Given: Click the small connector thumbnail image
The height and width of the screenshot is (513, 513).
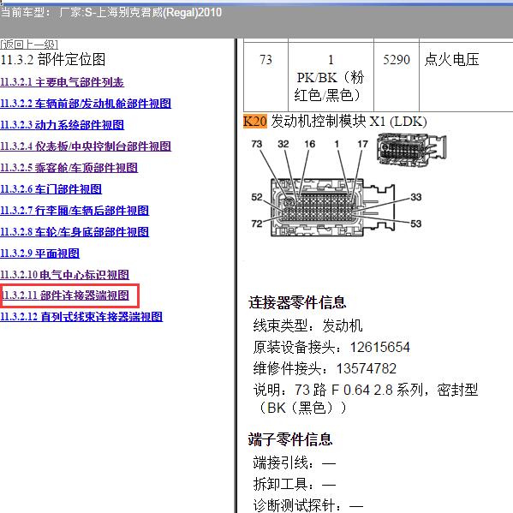Looking at the screenshot, I should pyautogui.click(x=411, y=150).
